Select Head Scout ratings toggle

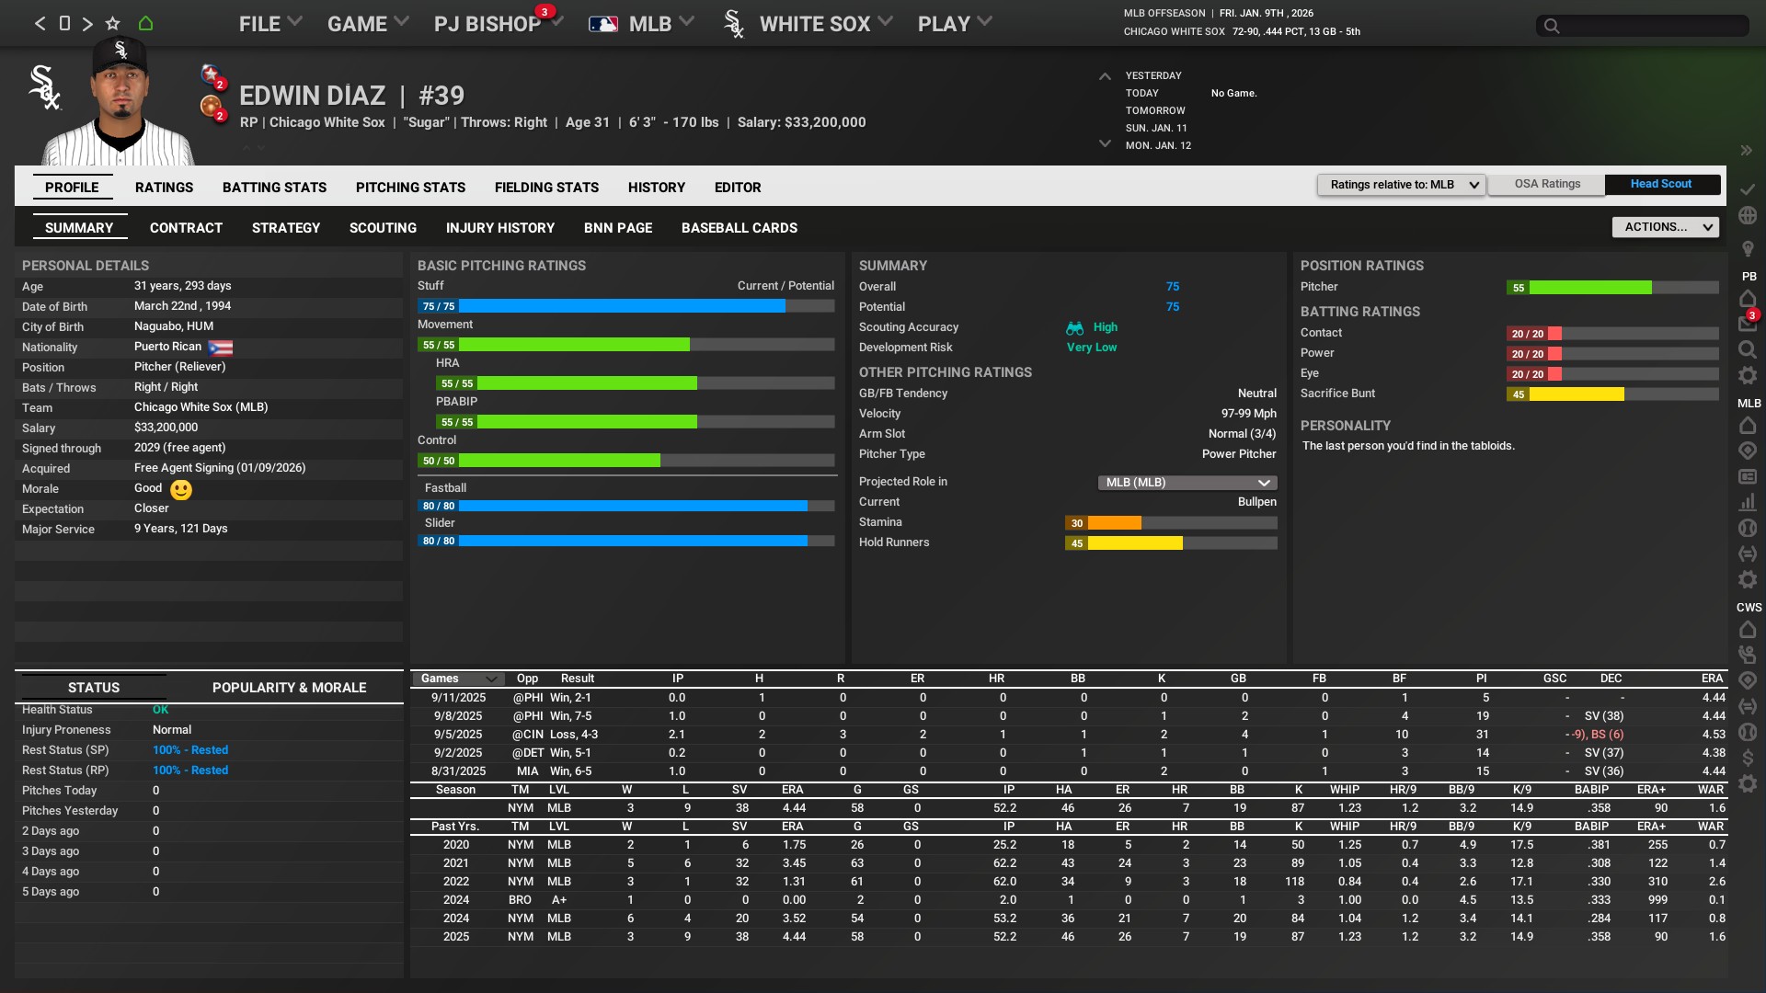pyautogui.click(x=1660, y=185)
